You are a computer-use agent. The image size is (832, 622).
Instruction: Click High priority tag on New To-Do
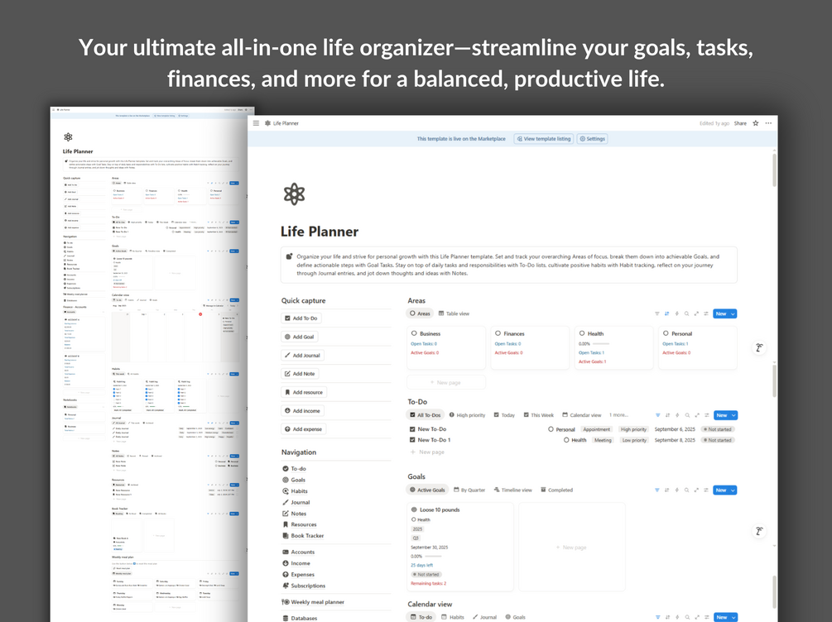(633, 429)
